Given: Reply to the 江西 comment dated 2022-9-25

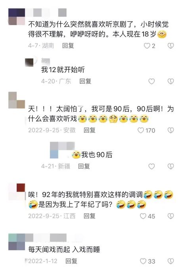Looking at the screenshot, I should pos(90,216).
